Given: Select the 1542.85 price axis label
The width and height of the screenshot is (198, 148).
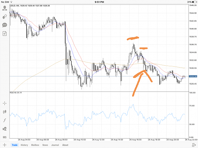Looking at the screenshot, I should [x=193, y=21].
